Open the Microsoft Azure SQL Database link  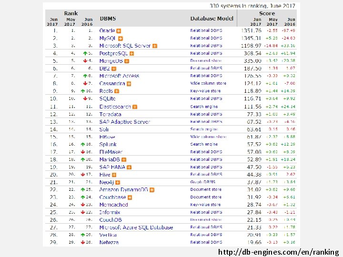tap(136, 227)
